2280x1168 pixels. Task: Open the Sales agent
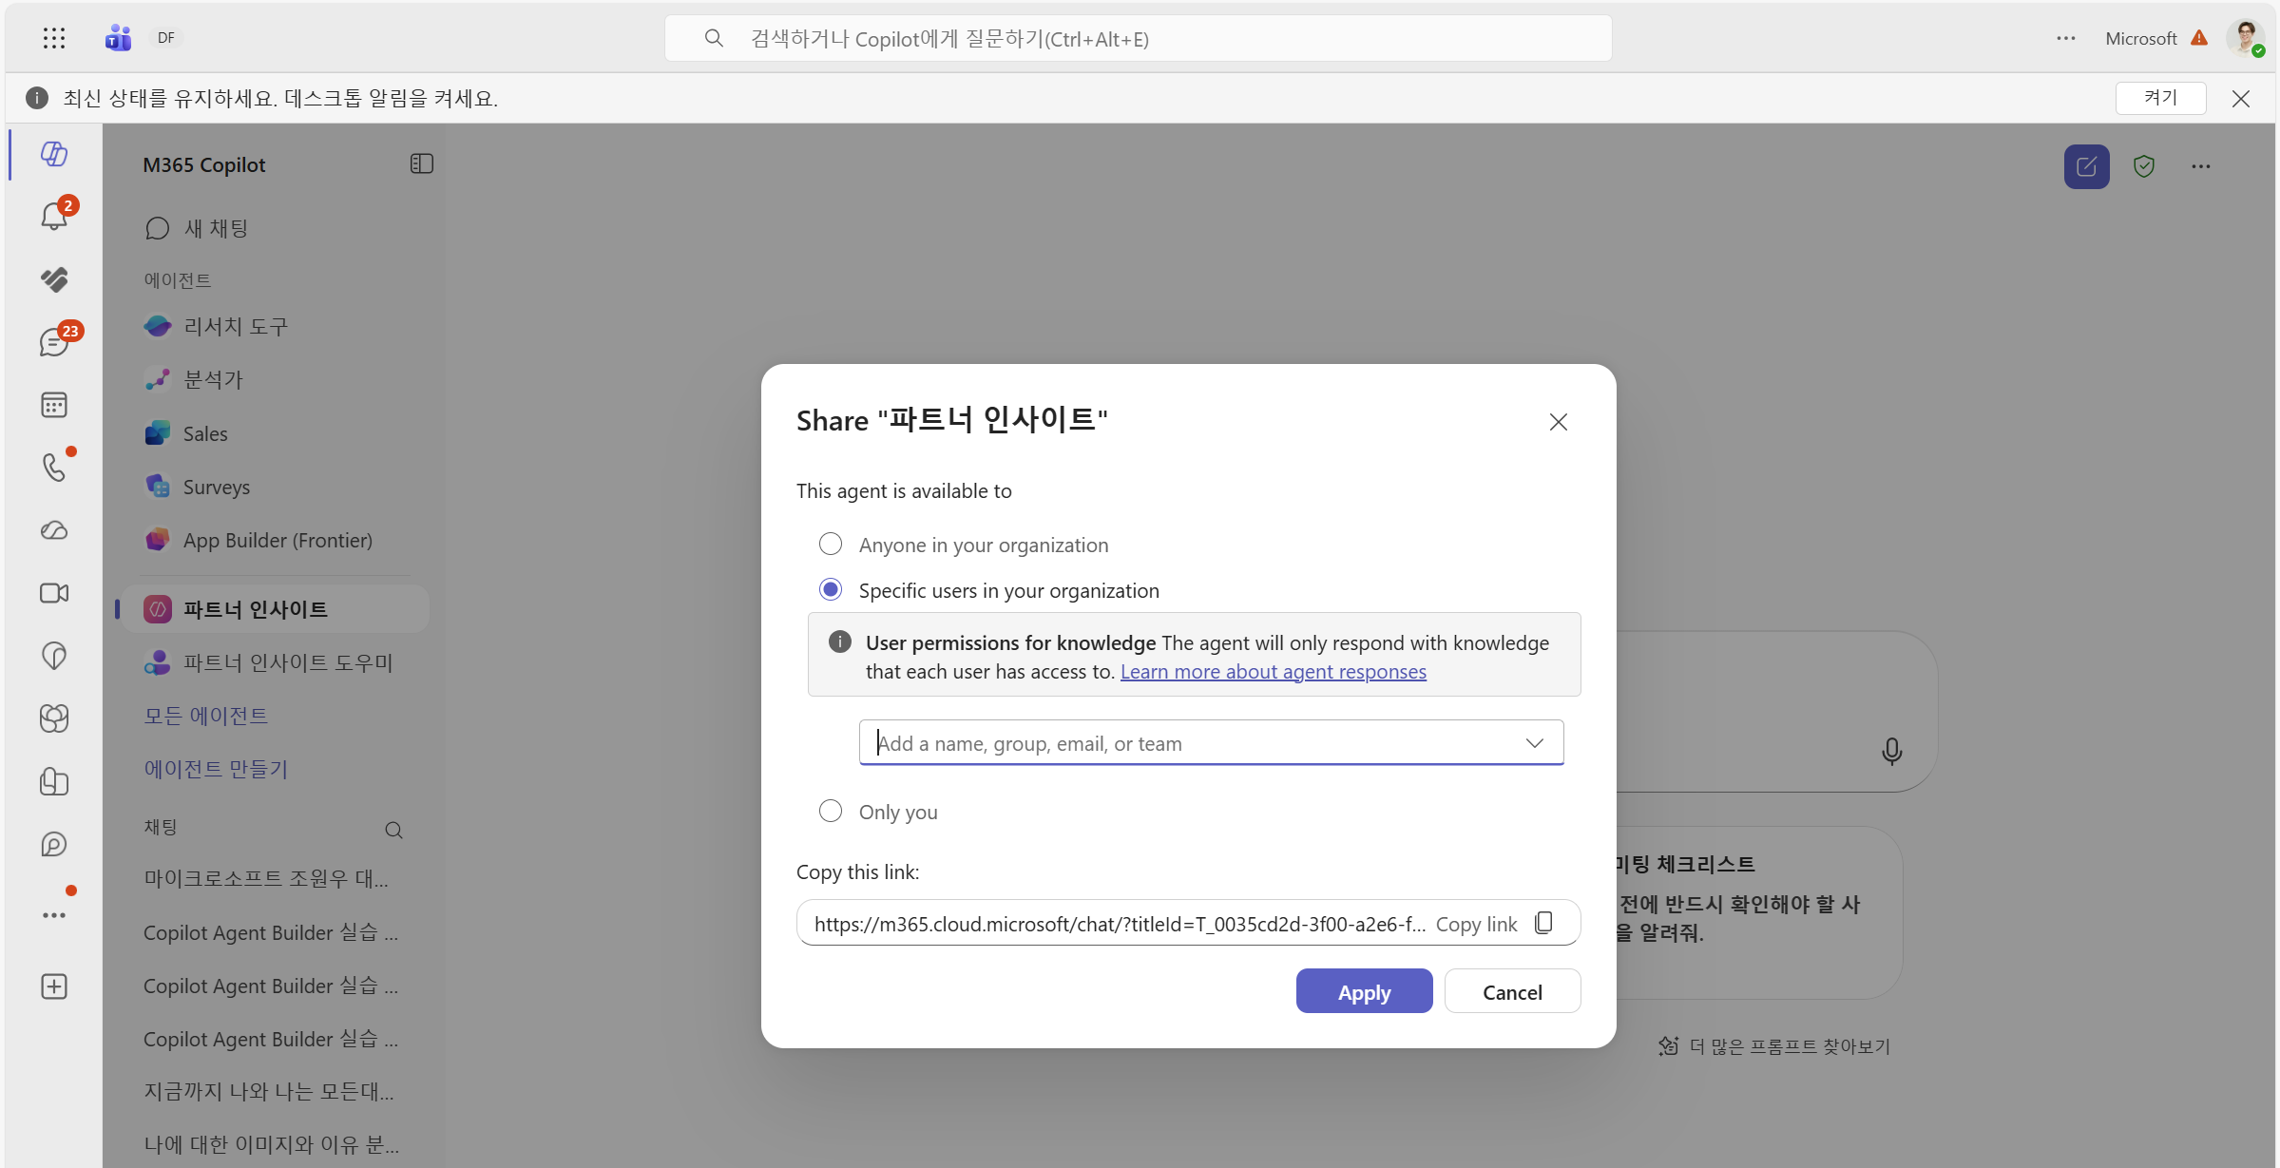[x=276, y=433]
